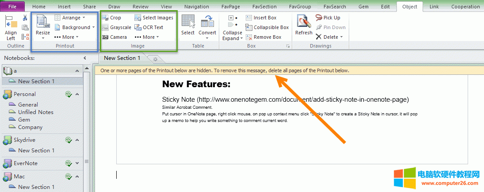Open the Gem ribbon tab

coord(365,7)
